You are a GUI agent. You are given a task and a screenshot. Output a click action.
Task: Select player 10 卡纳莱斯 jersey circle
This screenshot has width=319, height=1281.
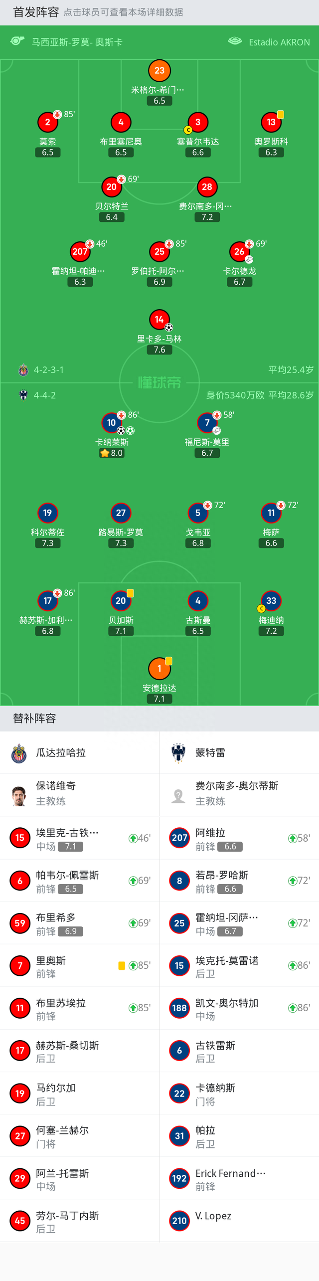pos(111,423)
